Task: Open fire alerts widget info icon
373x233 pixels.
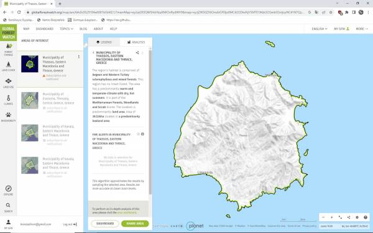Action: [142, 134]
